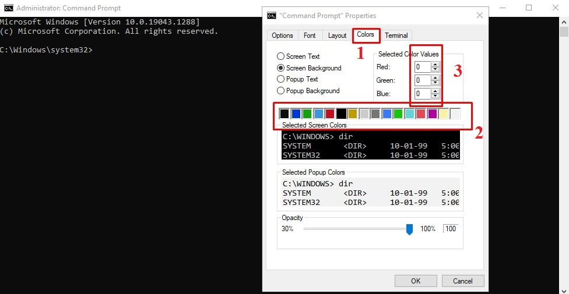Click the C:\Windows\system32> prompt line
The image size is (569, 294).
pyautogui.click(x=46, y=50)
